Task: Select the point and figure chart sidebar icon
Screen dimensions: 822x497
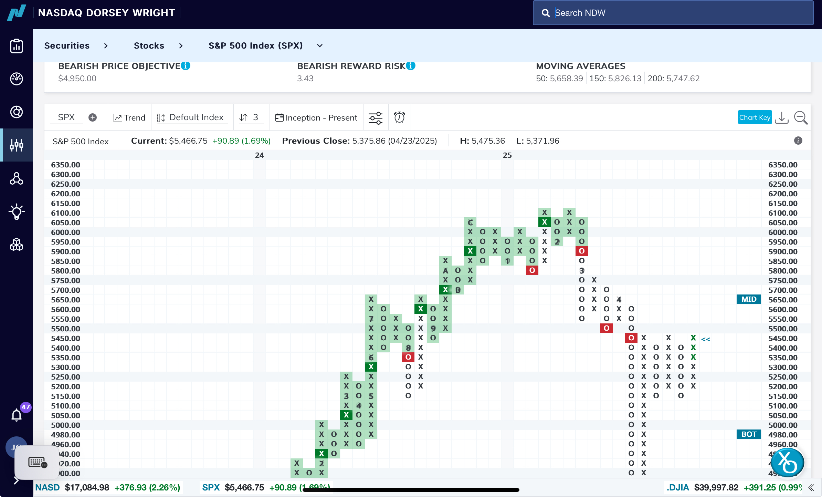Action: 17,145
